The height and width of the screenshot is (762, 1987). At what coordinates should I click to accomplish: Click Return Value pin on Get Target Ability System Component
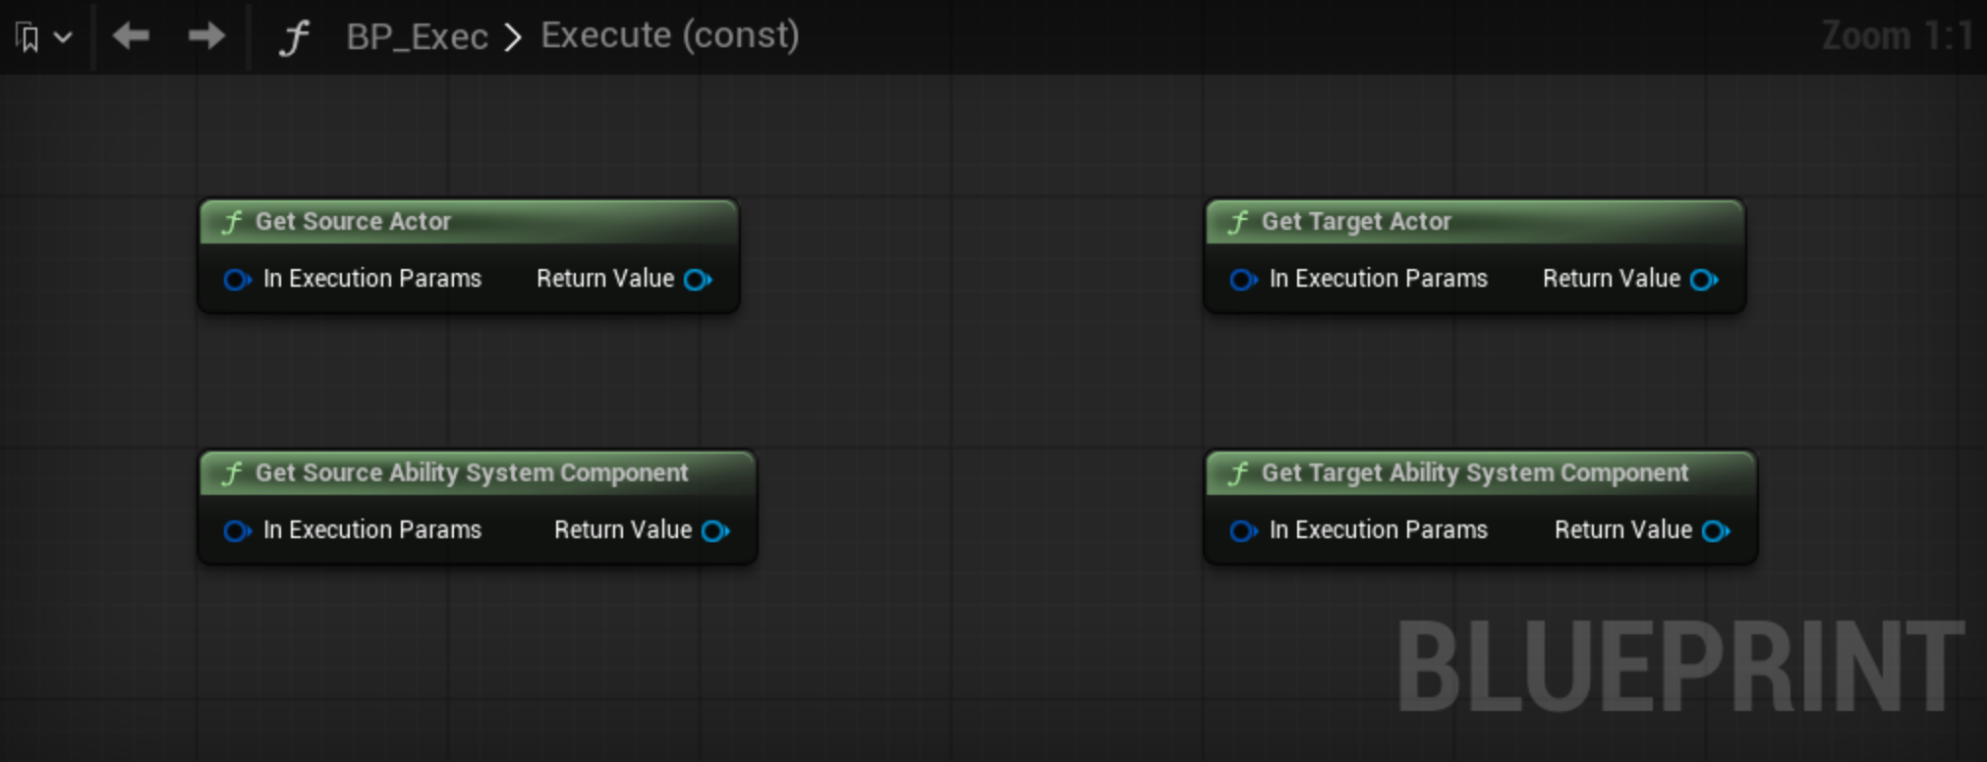(1716, 531)
